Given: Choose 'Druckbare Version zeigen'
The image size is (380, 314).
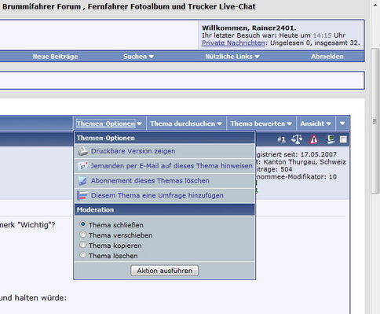Looking at the screenshot, I should click(x=133, y=151).
